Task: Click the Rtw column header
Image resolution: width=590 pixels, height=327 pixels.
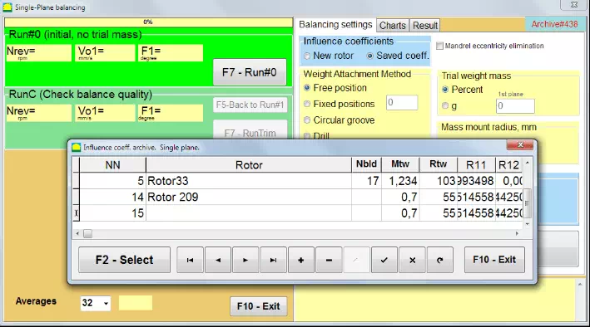Action: (438, 164)
